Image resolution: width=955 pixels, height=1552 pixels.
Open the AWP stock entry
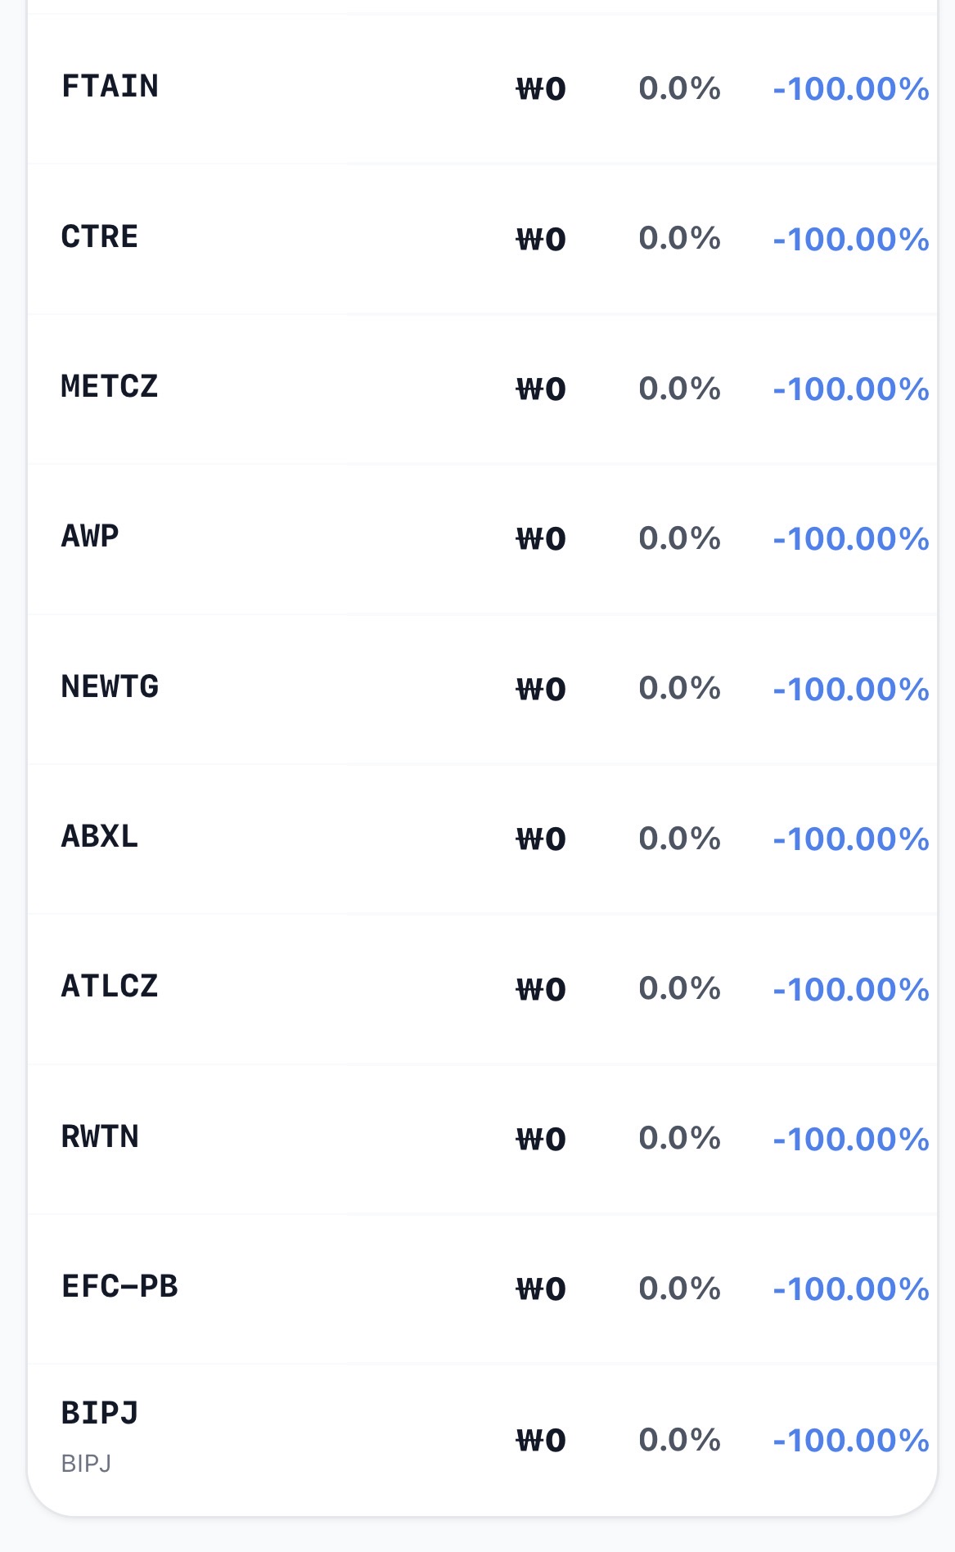pos(482,538)
